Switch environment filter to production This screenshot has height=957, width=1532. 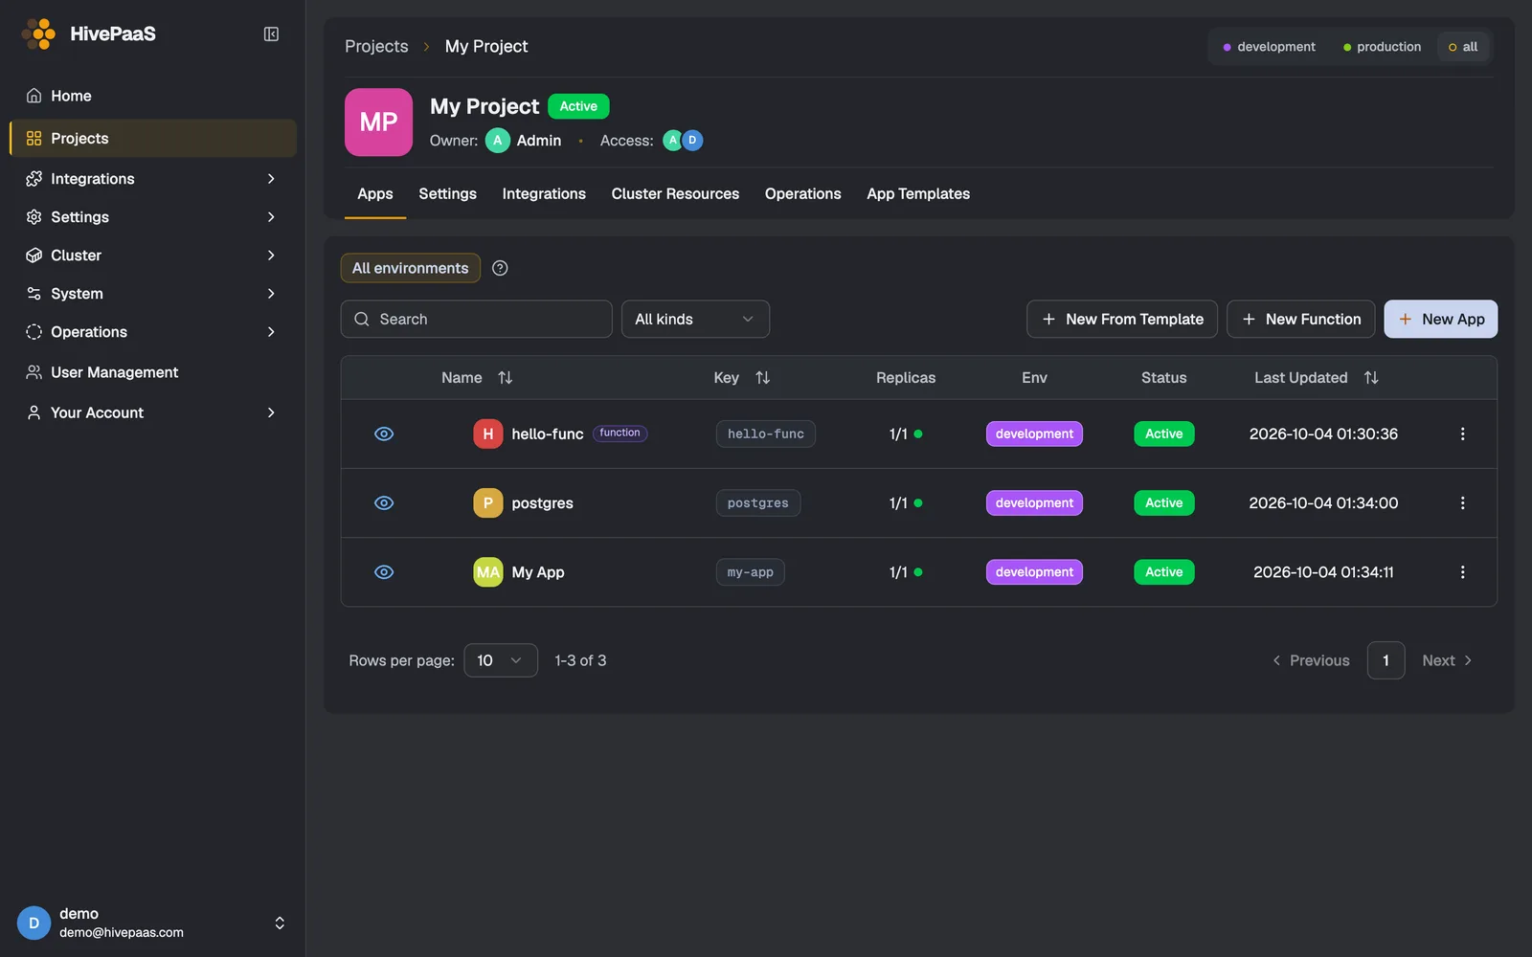coord(1382,47)
